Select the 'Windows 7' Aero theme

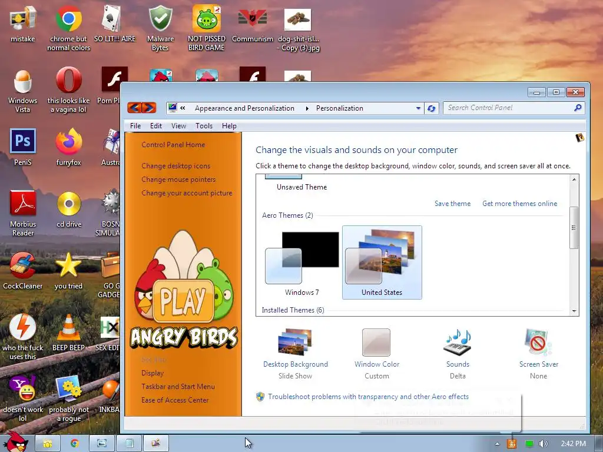tap(302, 263)
